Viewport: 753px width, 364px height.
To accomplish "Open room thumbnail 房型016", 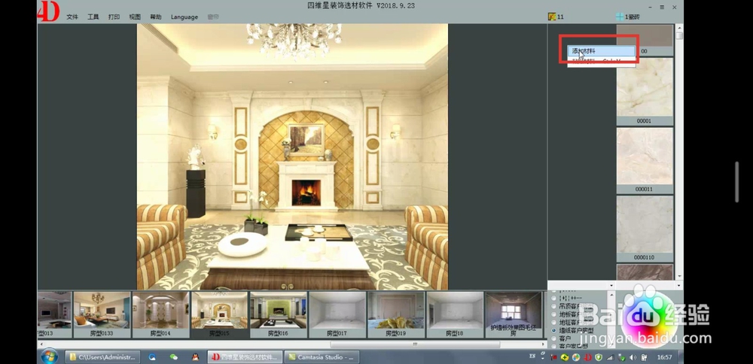I will 278,314.
